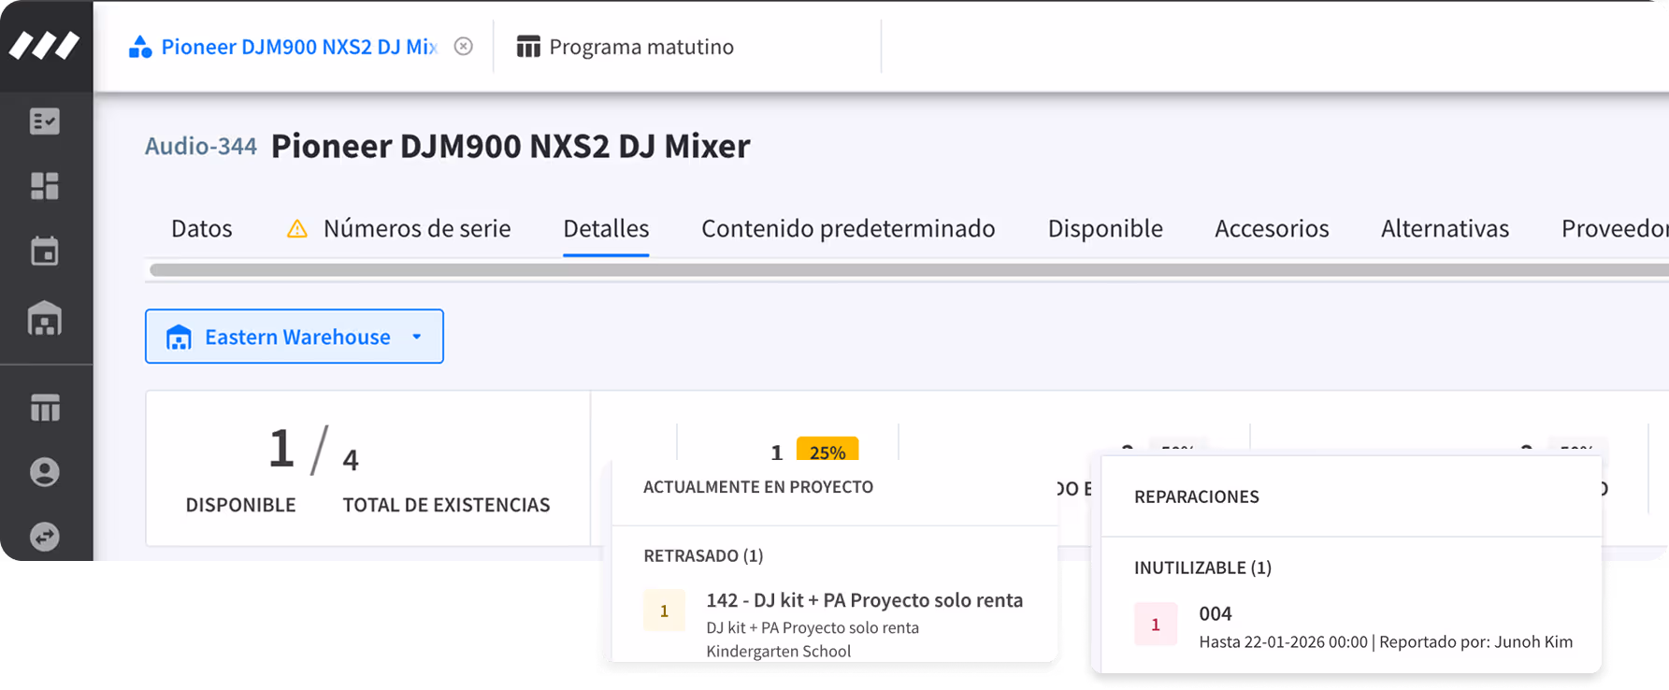
Task: Open the contacts person icon in sidebar
Action: coord(45,472)
